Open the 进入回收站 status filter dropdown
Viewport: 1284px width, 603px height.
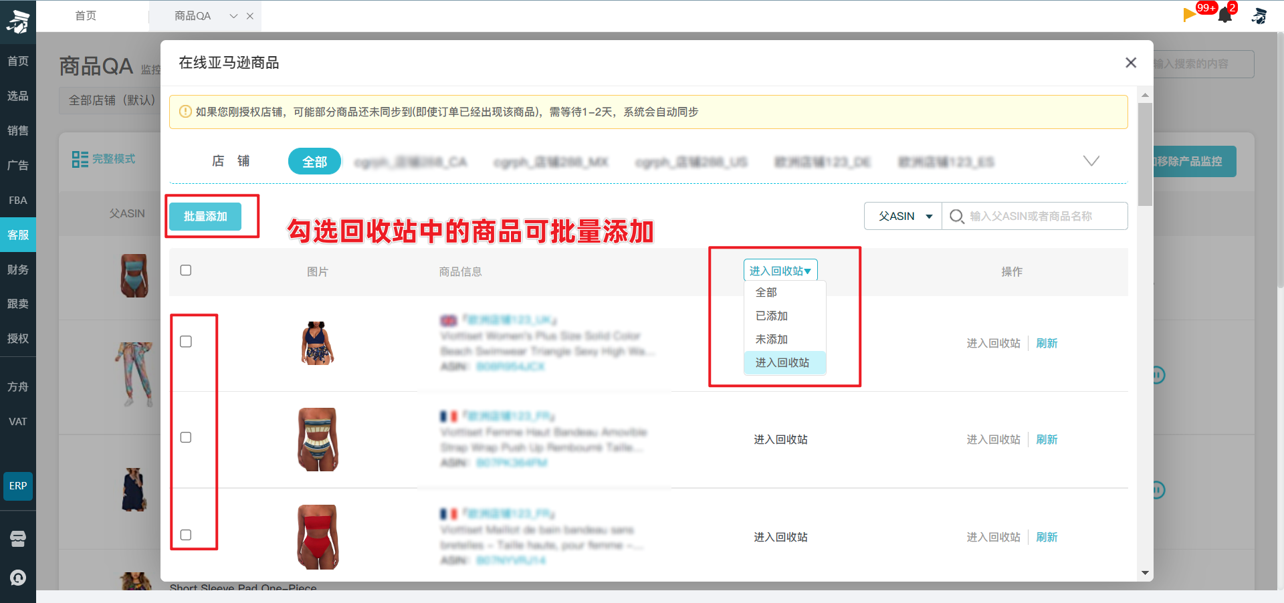tap(780, 271)
